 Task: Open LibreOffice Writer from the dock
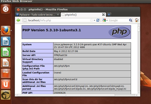[5, 41]
